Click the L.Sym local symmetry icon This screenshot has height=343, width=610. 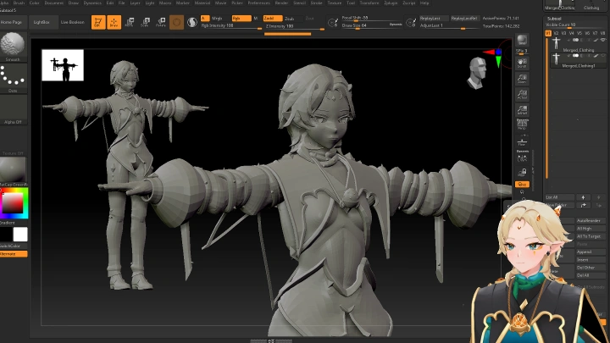[522, 157]
